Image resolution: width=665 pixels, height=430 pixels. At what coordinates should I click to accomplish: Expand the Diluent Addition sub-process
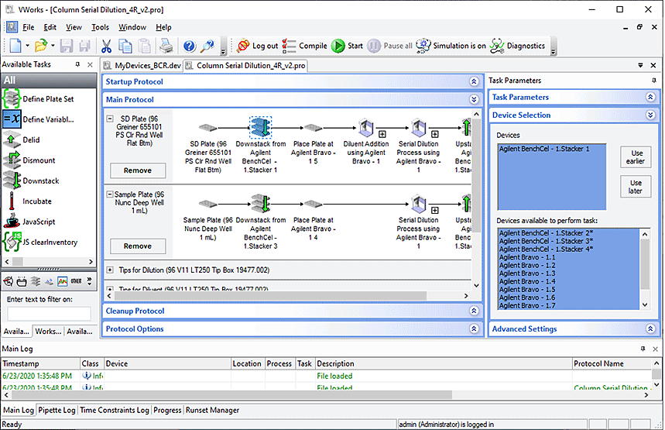[x=382, y=134]
